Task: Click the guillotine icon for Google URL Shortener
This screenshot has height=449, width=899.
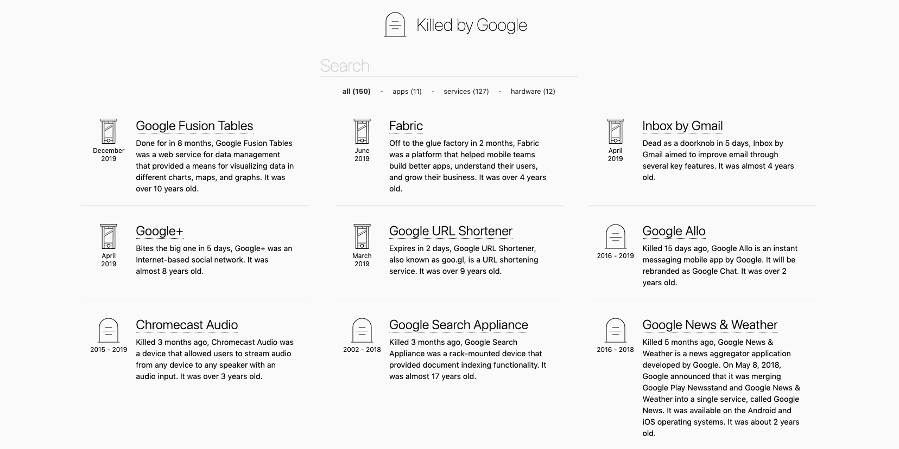Action: pos(362,236)
